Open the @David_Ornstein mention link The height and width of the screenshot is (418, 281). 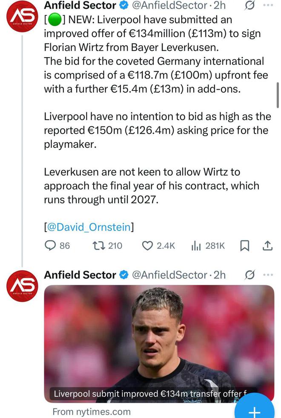coord(89,227)
